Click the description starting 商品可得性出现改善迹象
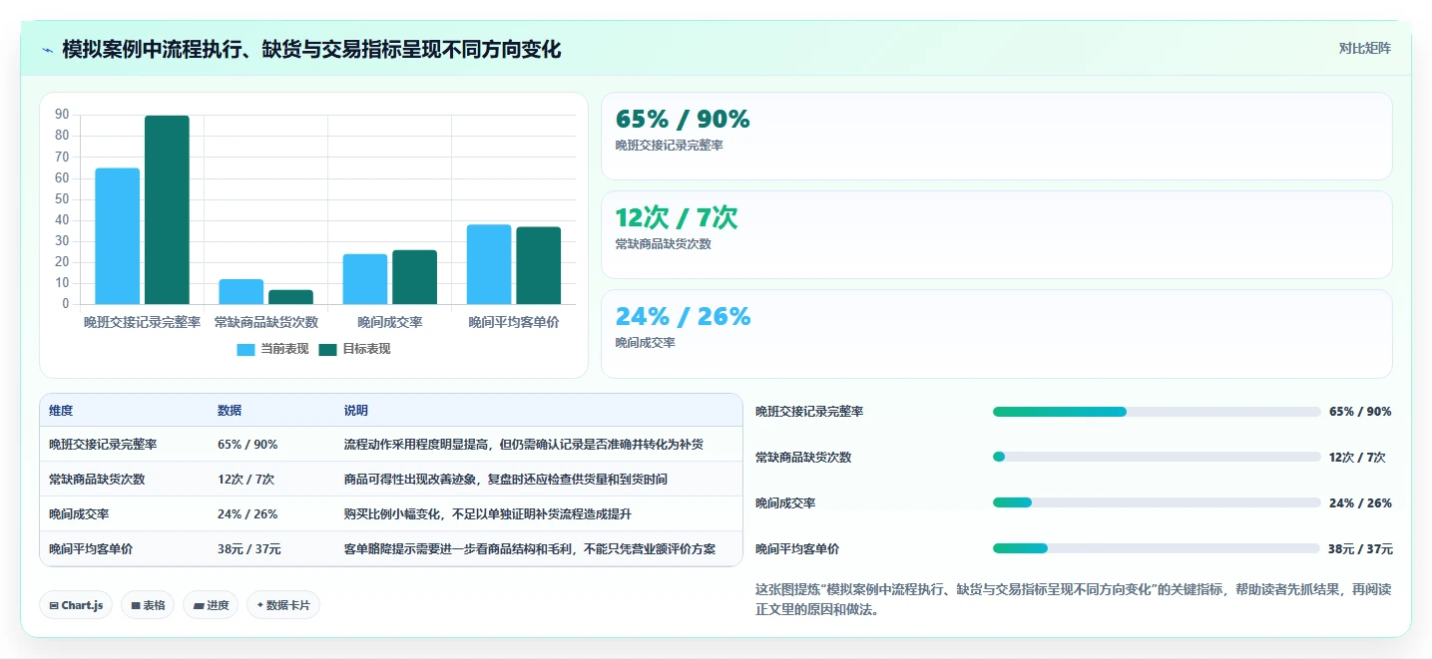Screen dimensions: 1432x659 click(506, 480)
